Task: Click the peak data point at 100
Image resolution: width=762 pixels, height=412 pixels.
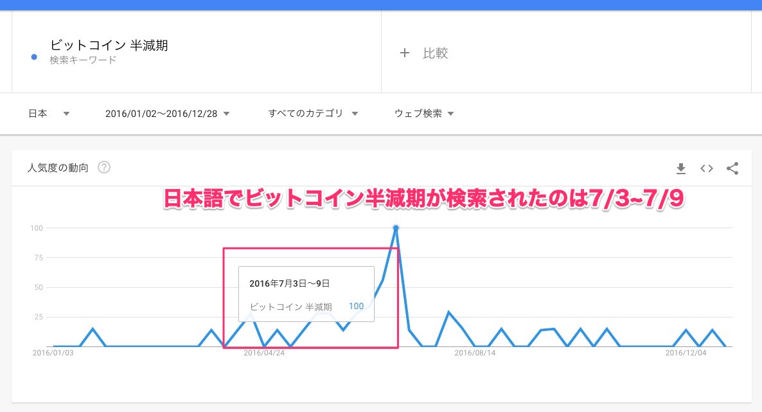Action: (x=396, y=228)
